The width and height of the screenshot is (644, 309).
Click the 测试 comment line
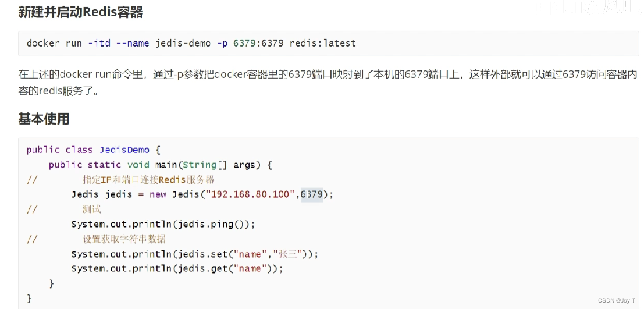pos(92,209)
